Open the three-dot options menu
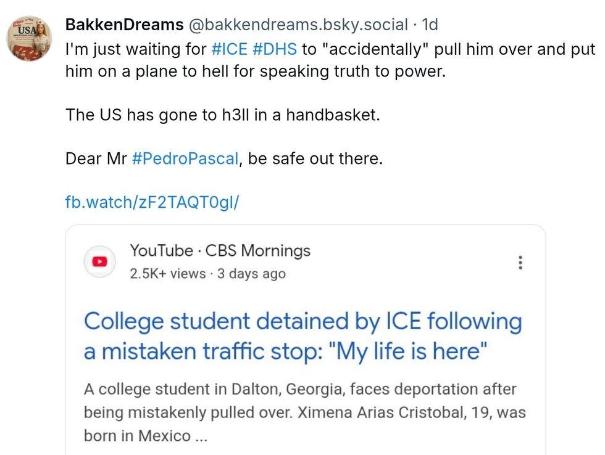 (x=520, y=263)
